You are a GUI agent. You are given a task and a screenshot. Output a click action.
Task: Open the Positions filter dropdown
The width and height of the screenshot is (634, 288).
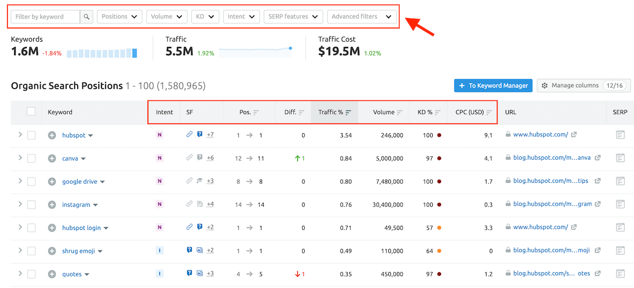pyautogui.click(x=119, y=17)
